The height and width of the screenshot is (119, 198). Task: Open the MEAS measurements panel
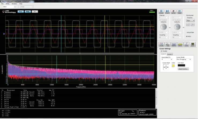pyautogui.click(x=180, y=44)
